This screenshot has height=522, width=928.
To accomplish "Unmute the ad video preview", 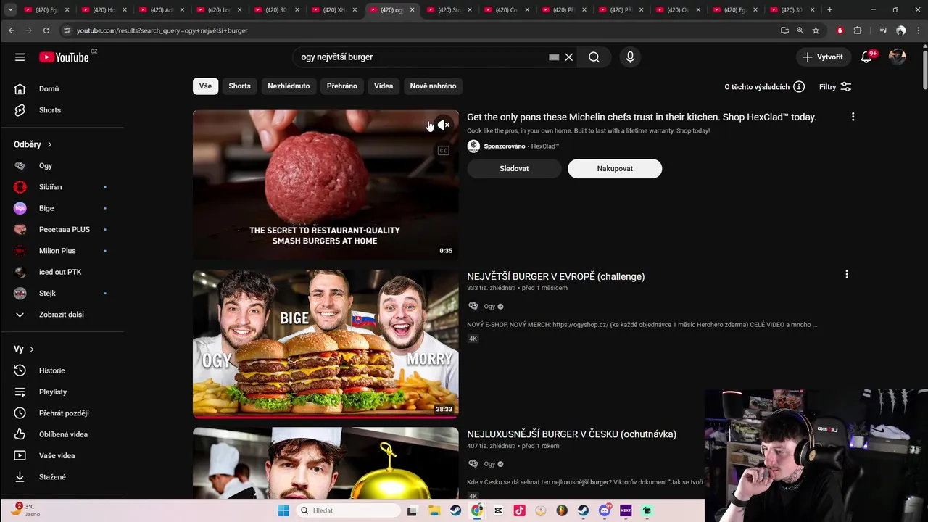I will 444,125.
